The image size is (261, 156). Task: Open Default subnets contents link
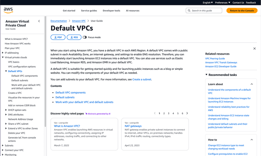click(65, 97)
